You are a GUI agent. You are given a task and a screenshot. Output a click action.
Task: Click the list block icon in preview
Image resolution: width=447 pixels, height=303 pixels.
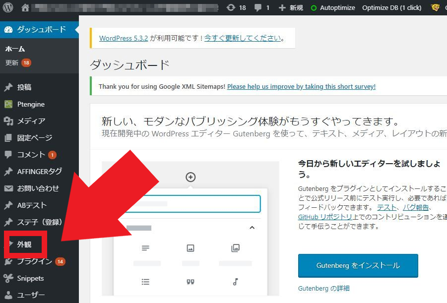point(145,282)
